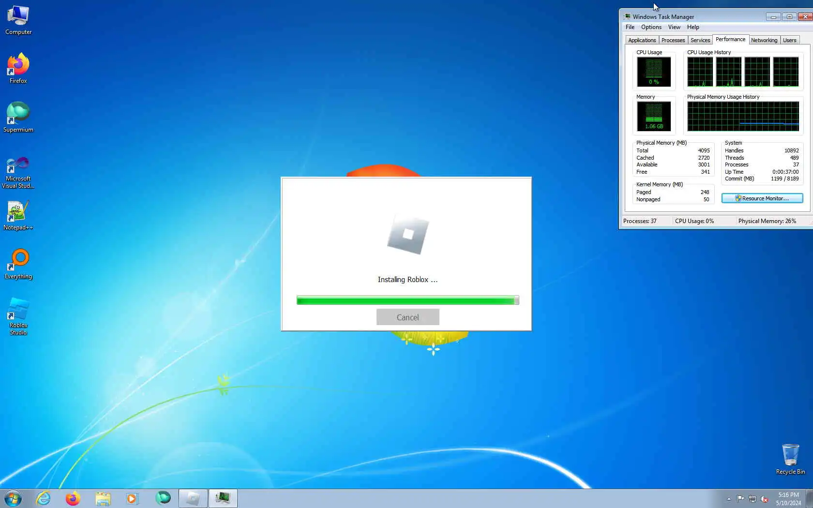Open Resource Monitor from Task Manager

click(x=762, y=198)
